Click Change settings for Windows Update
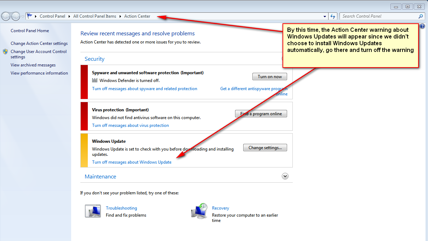 (x=265, y=148)
